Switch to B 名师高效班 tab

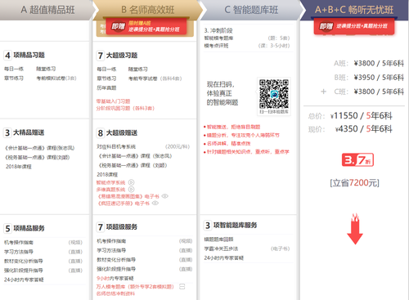tap(147, 10)
